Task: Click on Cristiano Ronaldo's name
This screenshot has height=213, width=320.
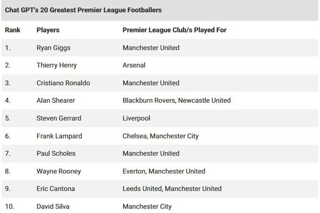Action: pyautogui.click(x=63, y=83)
